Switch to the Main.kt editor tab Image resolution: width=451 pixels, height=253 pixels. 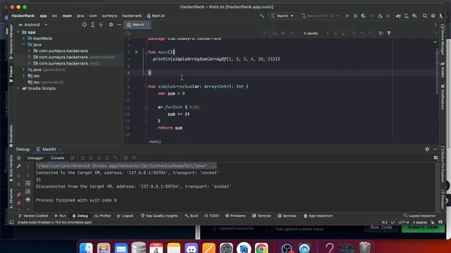click(137, 25)
